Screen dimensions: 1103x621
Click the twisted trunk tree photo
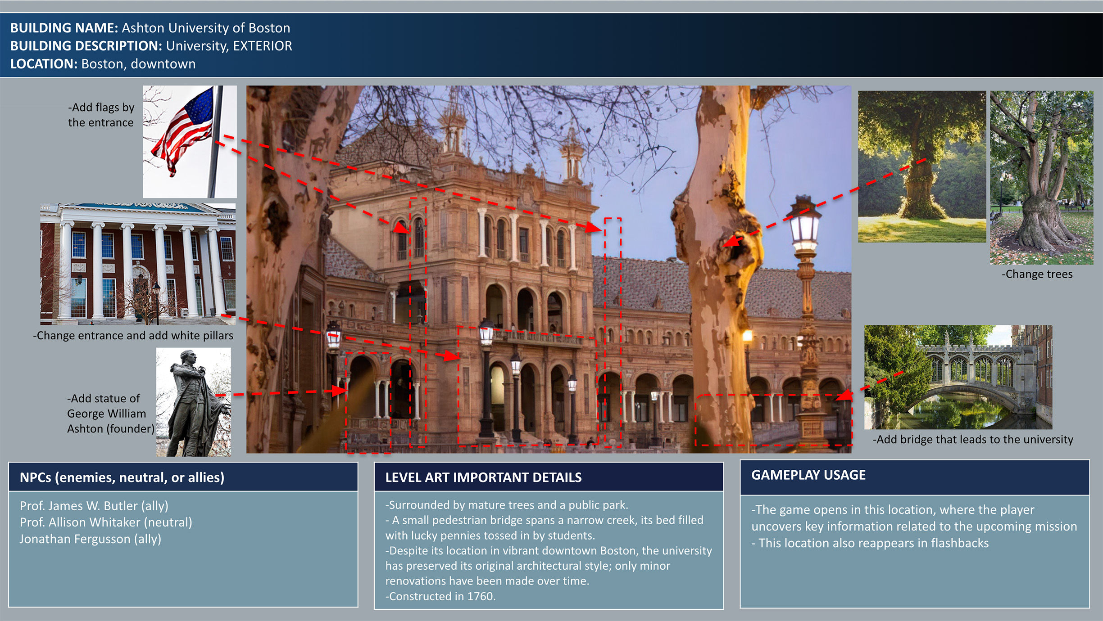(x=1041, y=177)
